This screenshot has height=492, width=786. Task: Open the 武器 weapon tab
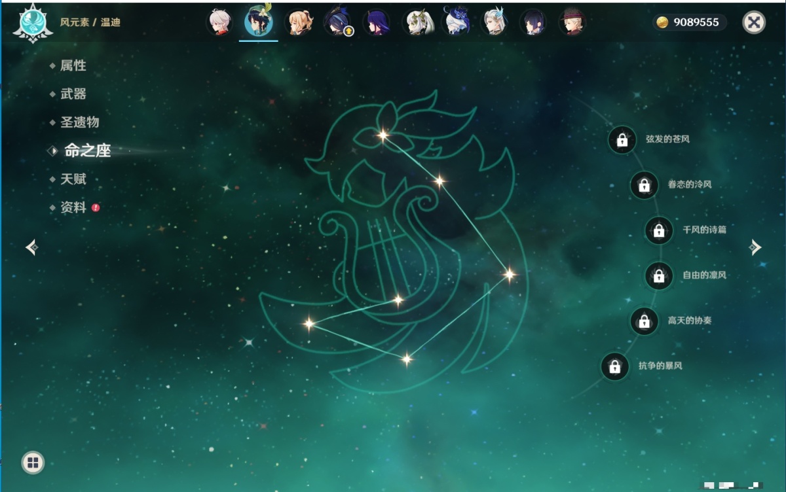pos(73,94)
